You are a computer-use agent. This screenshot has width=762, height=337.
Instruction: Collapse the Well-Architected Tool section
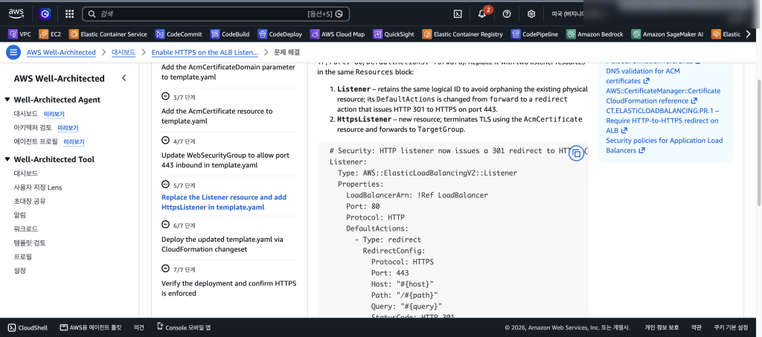[x=7, y=159]
